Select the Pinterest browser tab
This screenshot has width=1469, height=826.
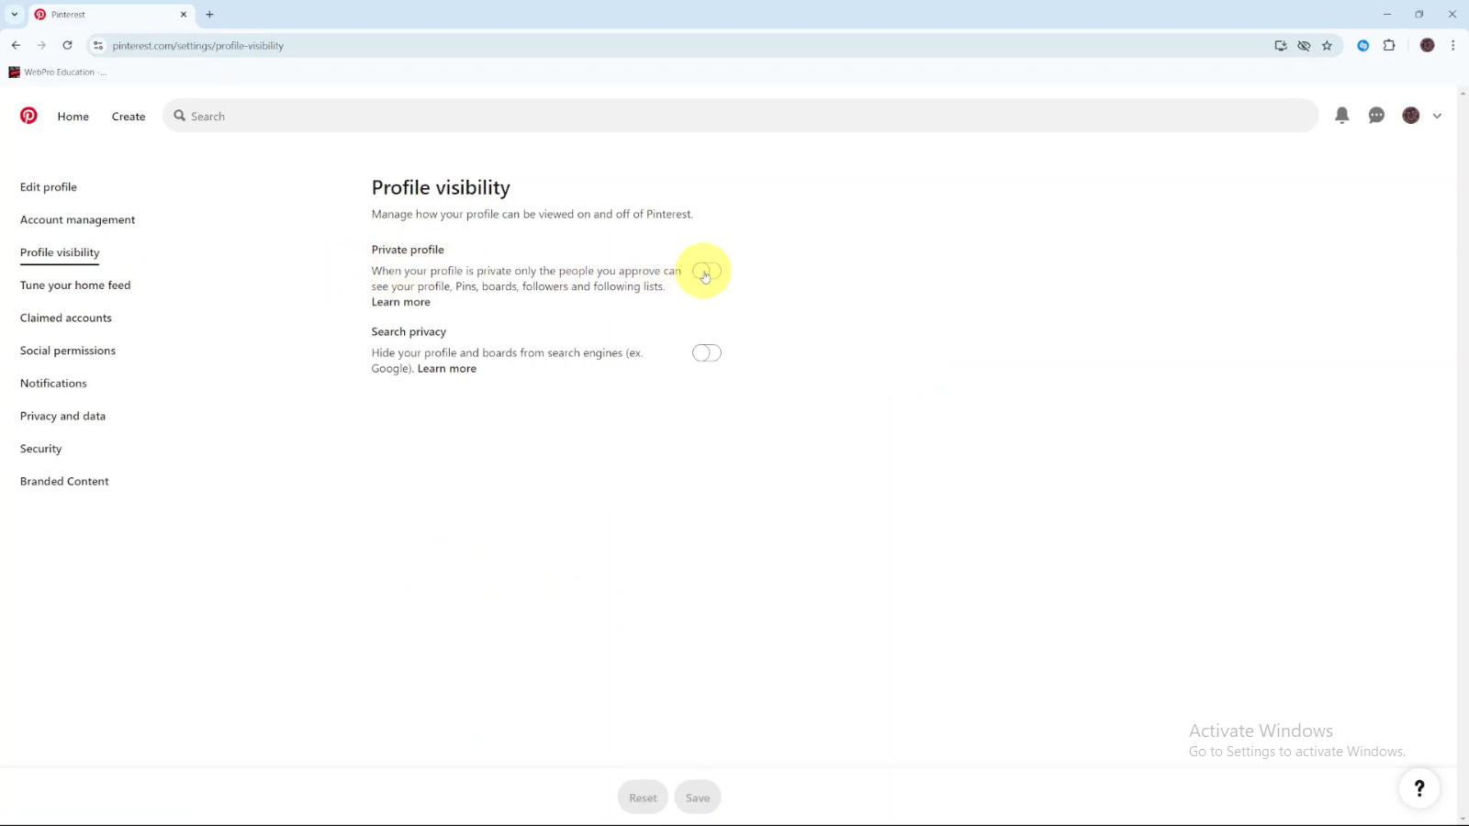tap(110, 15)
